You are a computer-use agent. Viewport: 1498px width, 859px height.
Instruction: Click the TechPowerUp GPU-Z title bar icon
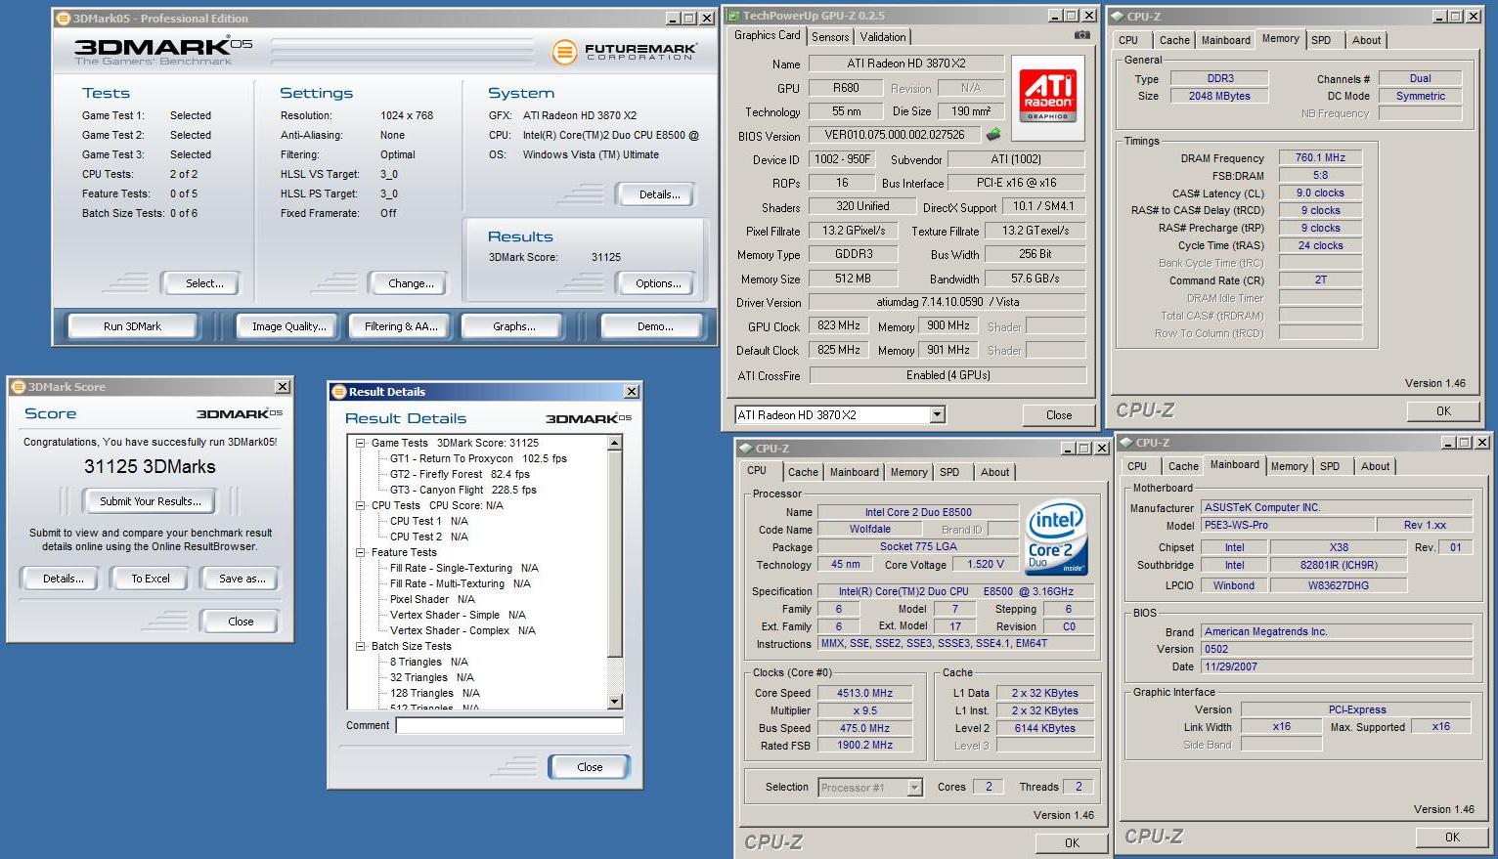[732, 16]
